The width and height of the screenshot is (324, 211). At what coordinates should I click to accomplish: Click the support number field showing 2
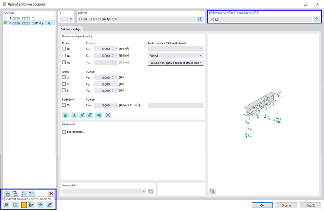(66, 19)
